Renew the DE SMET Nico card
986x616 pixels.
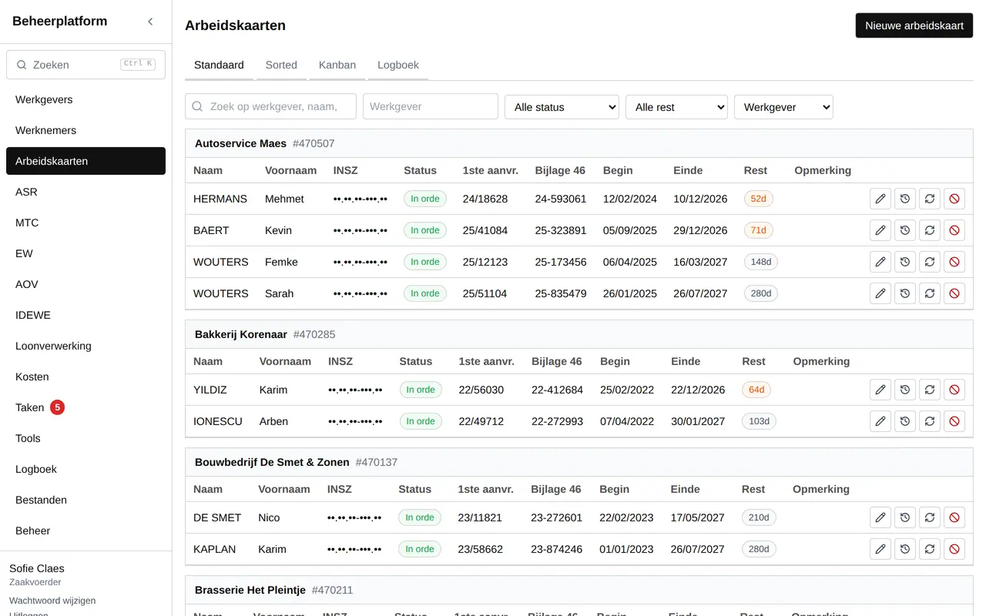(x=930, y=517)
